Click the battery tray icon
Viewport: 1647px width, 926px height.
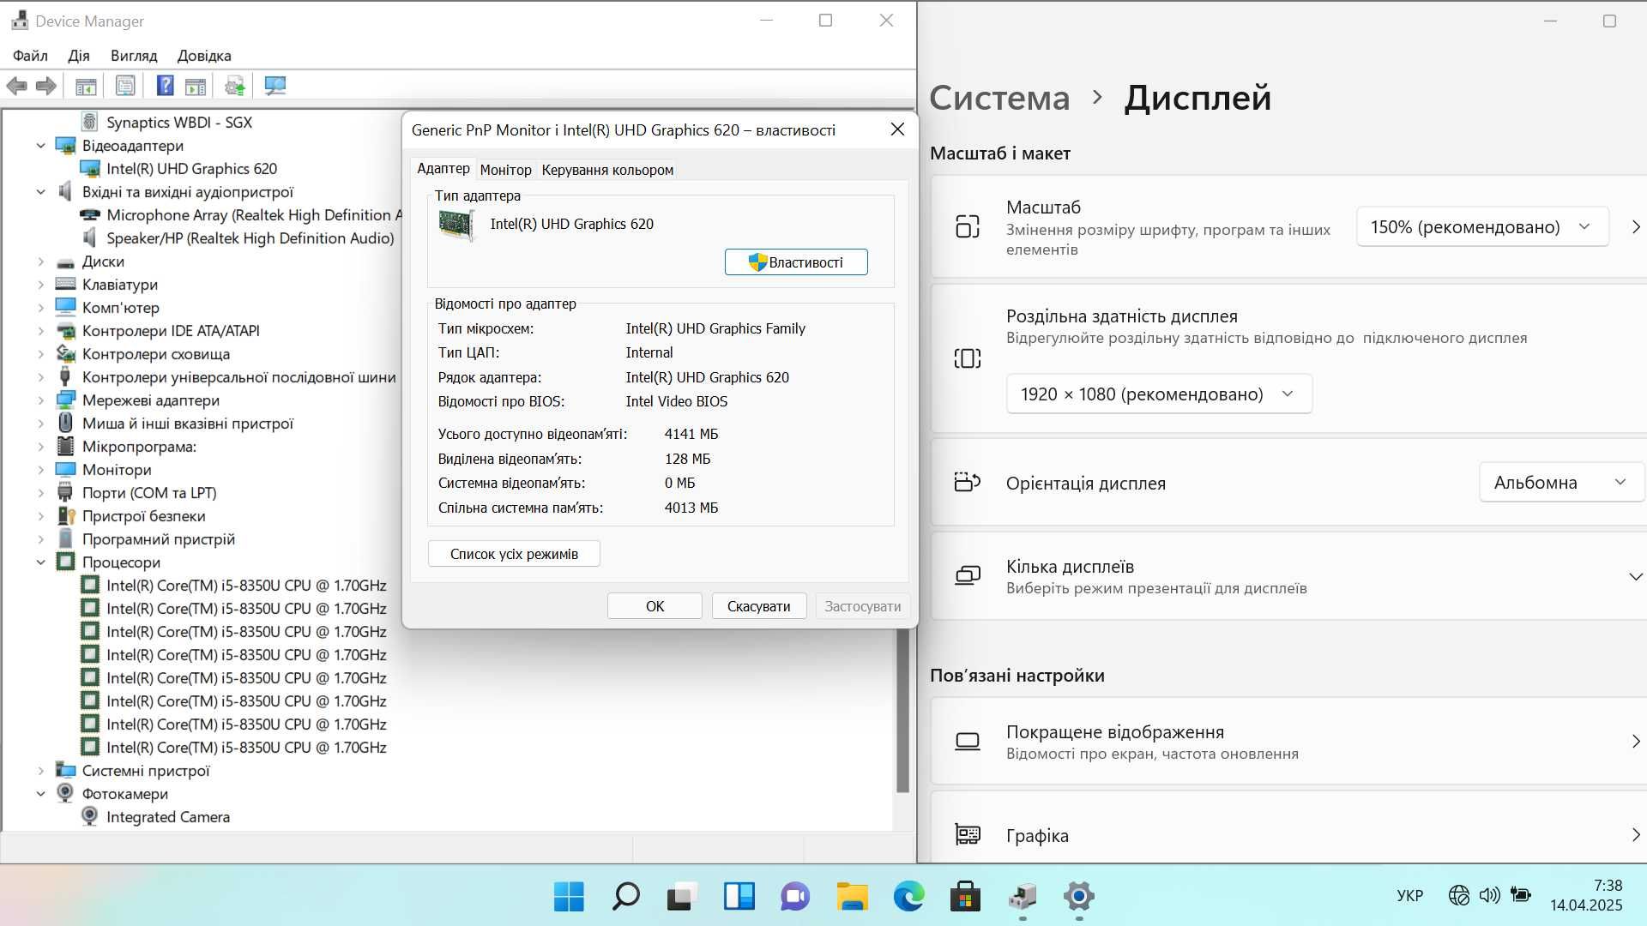(x=1521, y=896)
